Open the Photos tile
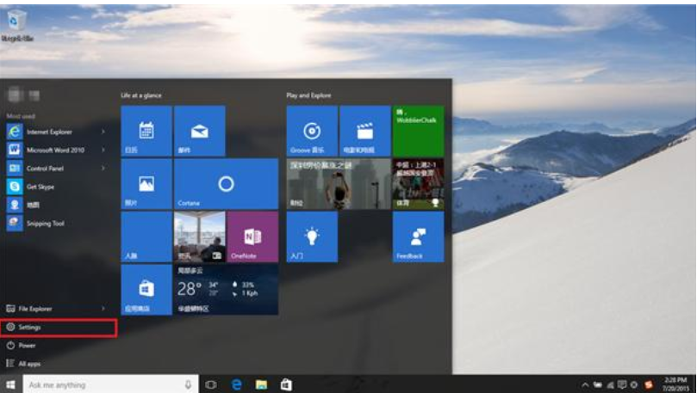Image resolution: width=697 pixels, height=393 pixels. tap(146, 184)
